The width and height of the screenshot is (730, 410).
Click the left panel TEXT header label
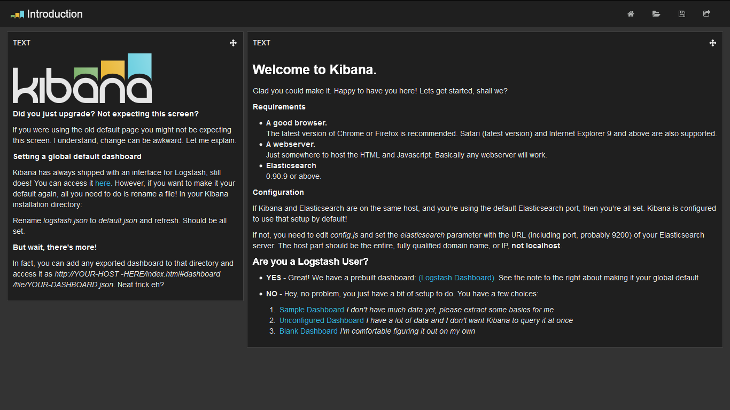tap(21, 43)
